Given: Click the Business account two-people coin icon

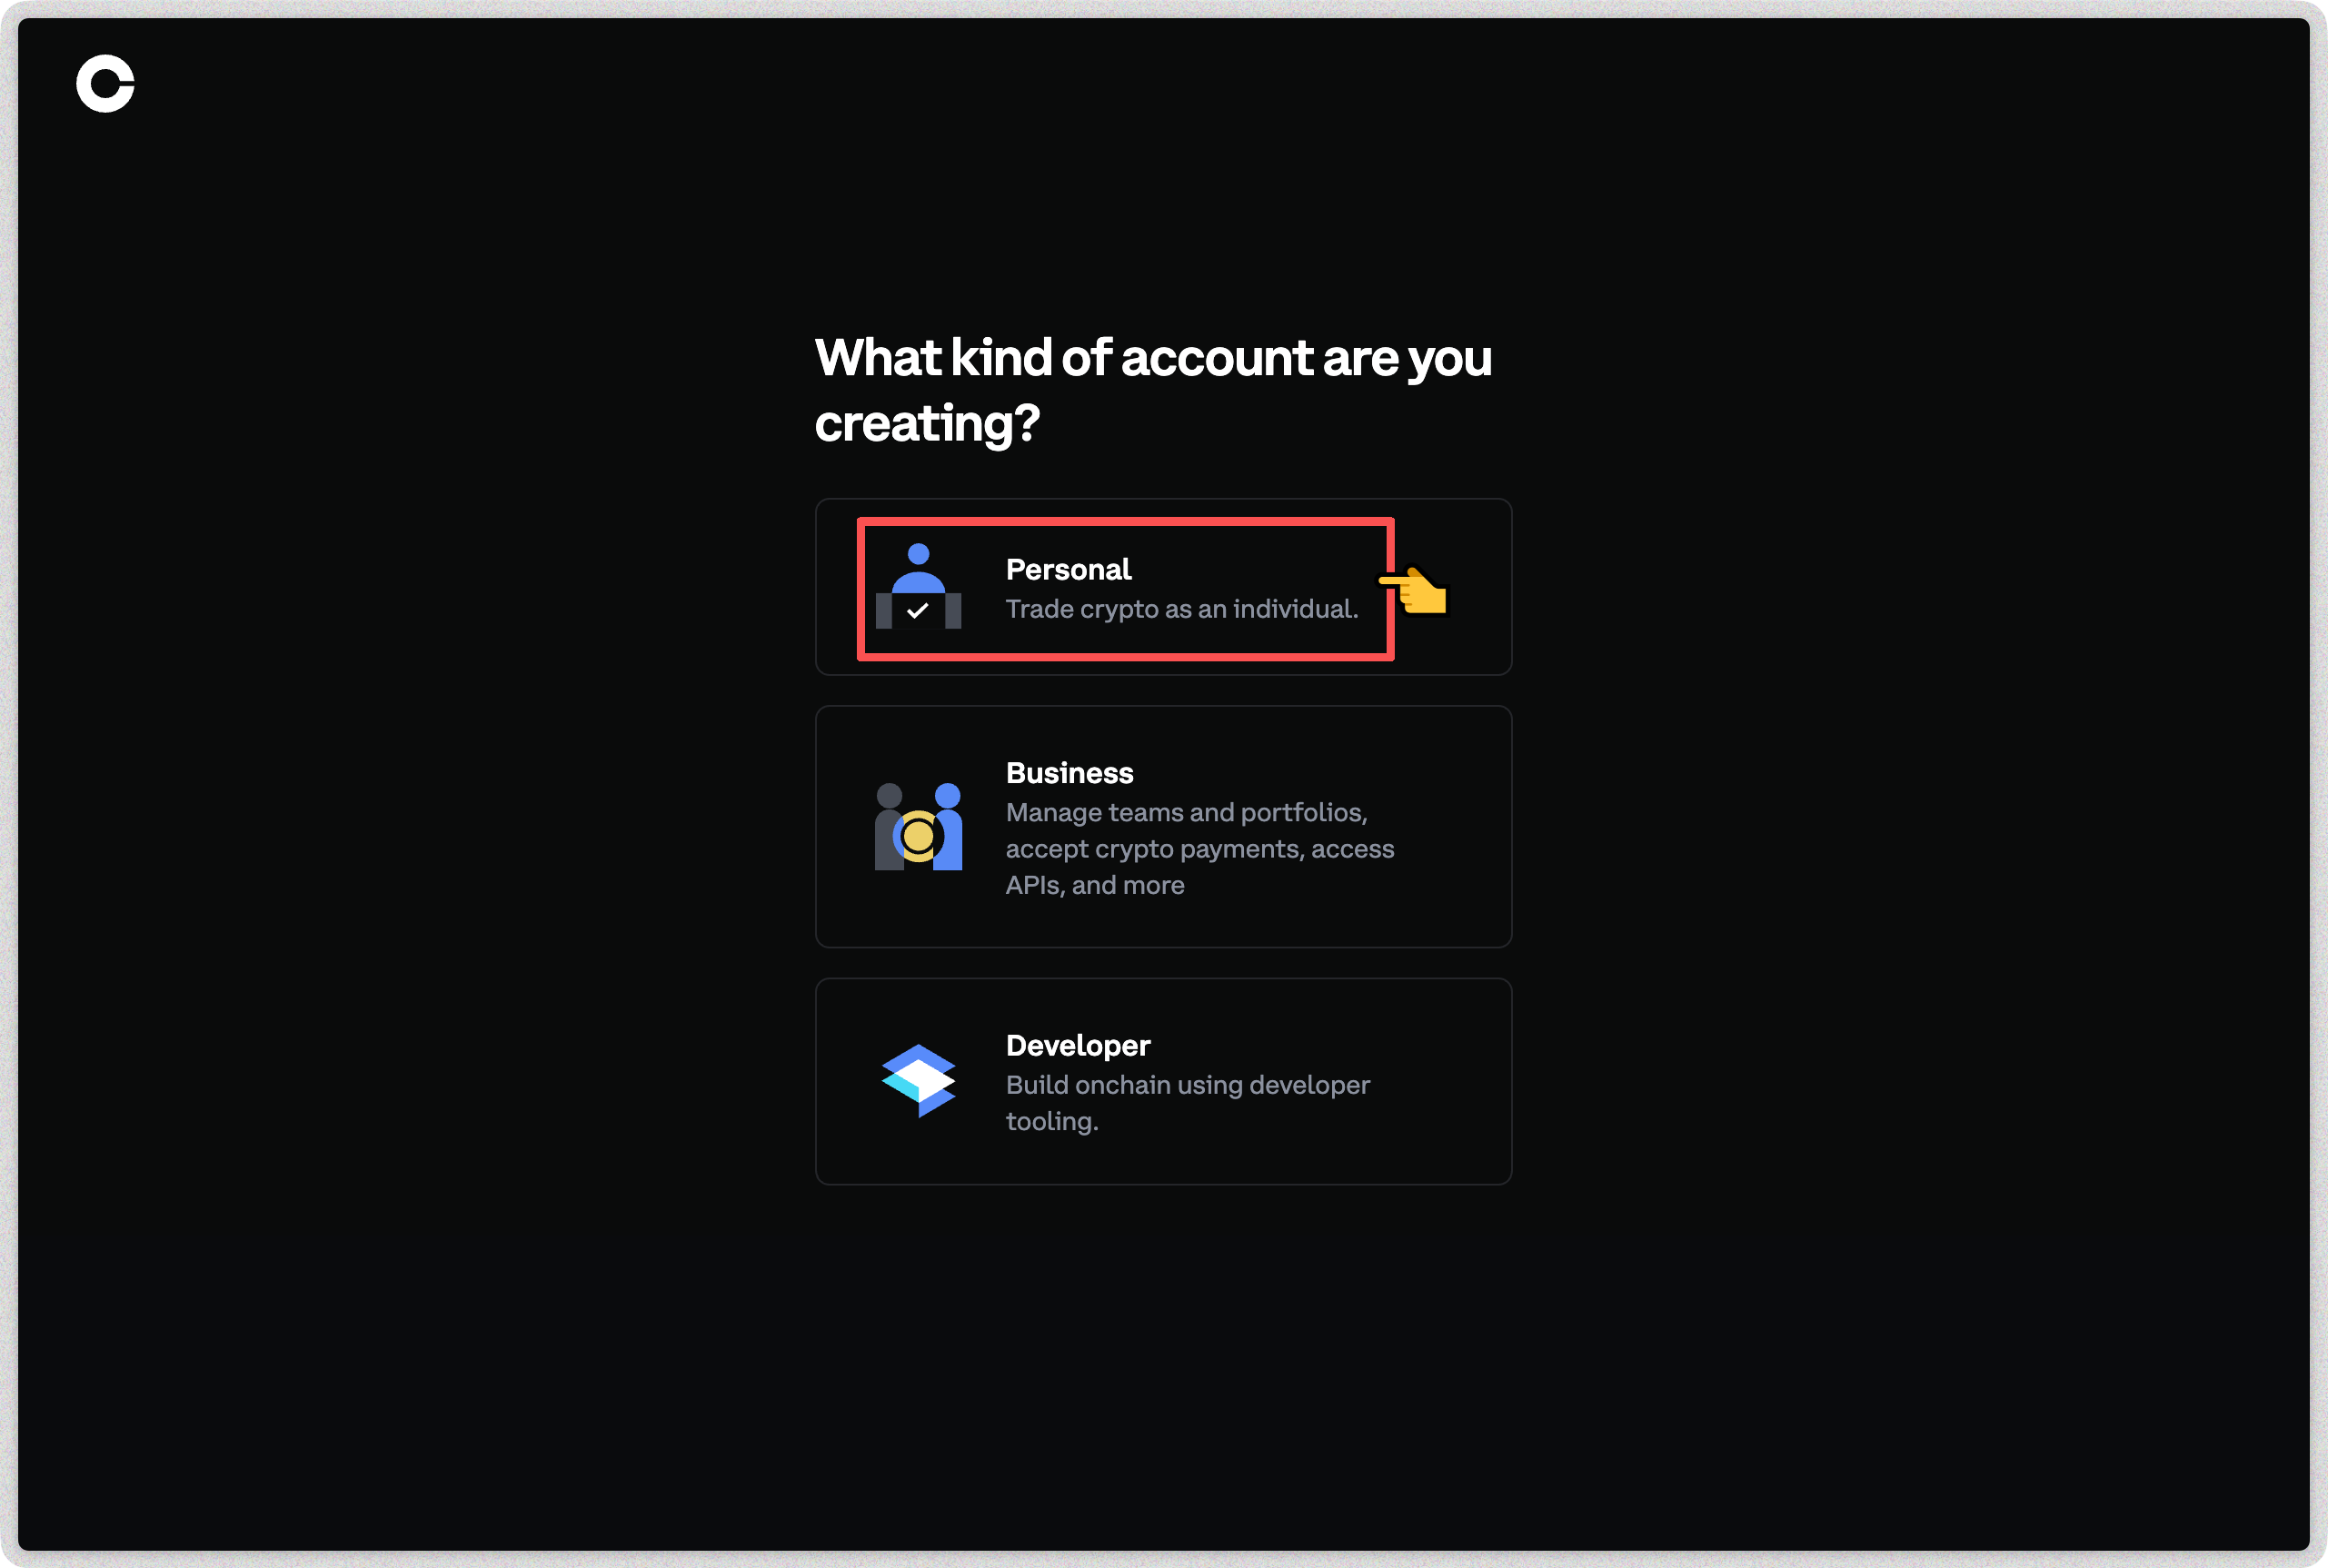Looking at the screenshot, I should point(918,826).
